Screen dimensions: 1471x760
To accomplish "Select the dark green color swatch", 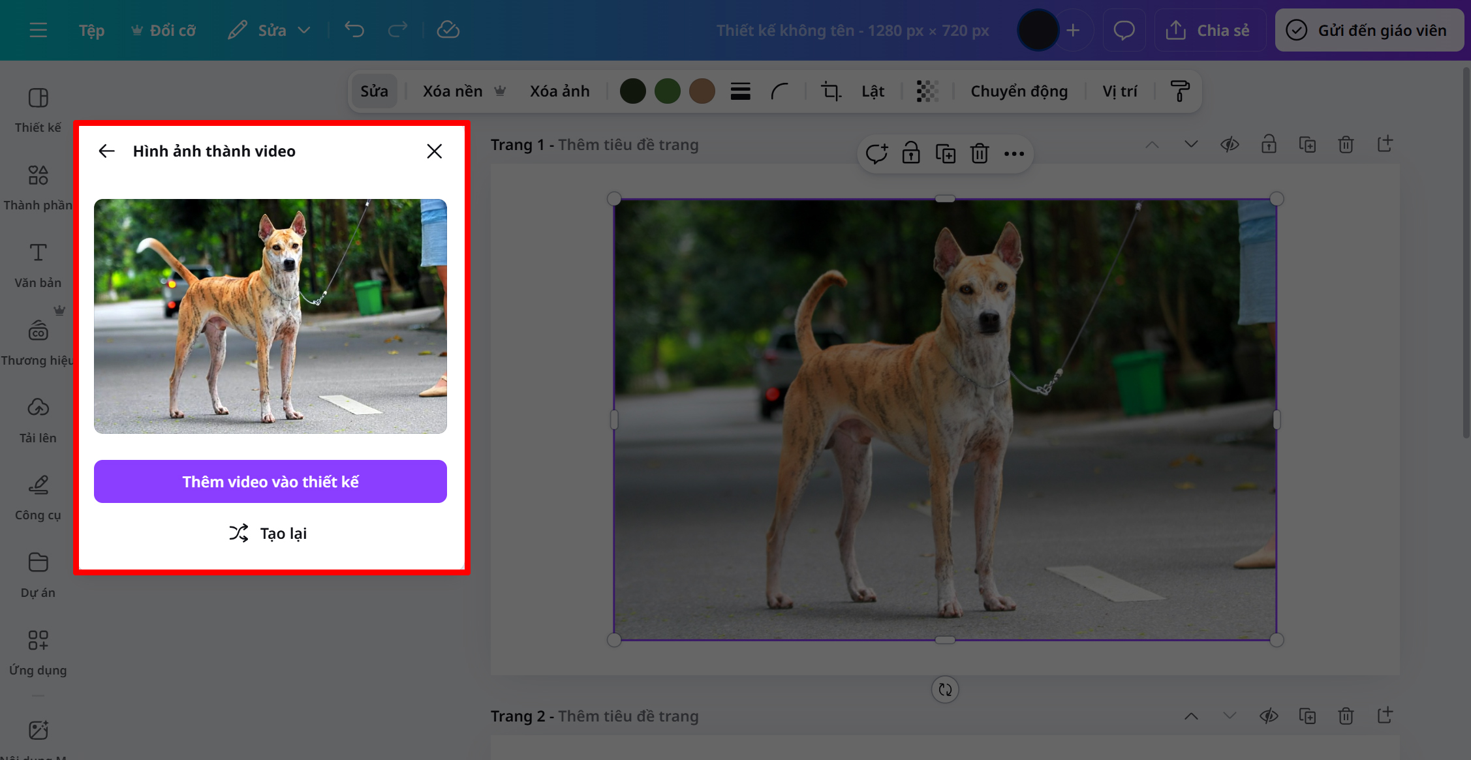I will [633, 91].
